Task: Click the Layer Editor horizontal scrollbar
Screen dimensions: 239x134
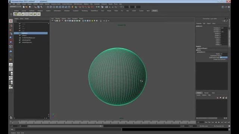Action: coord(208,118)
